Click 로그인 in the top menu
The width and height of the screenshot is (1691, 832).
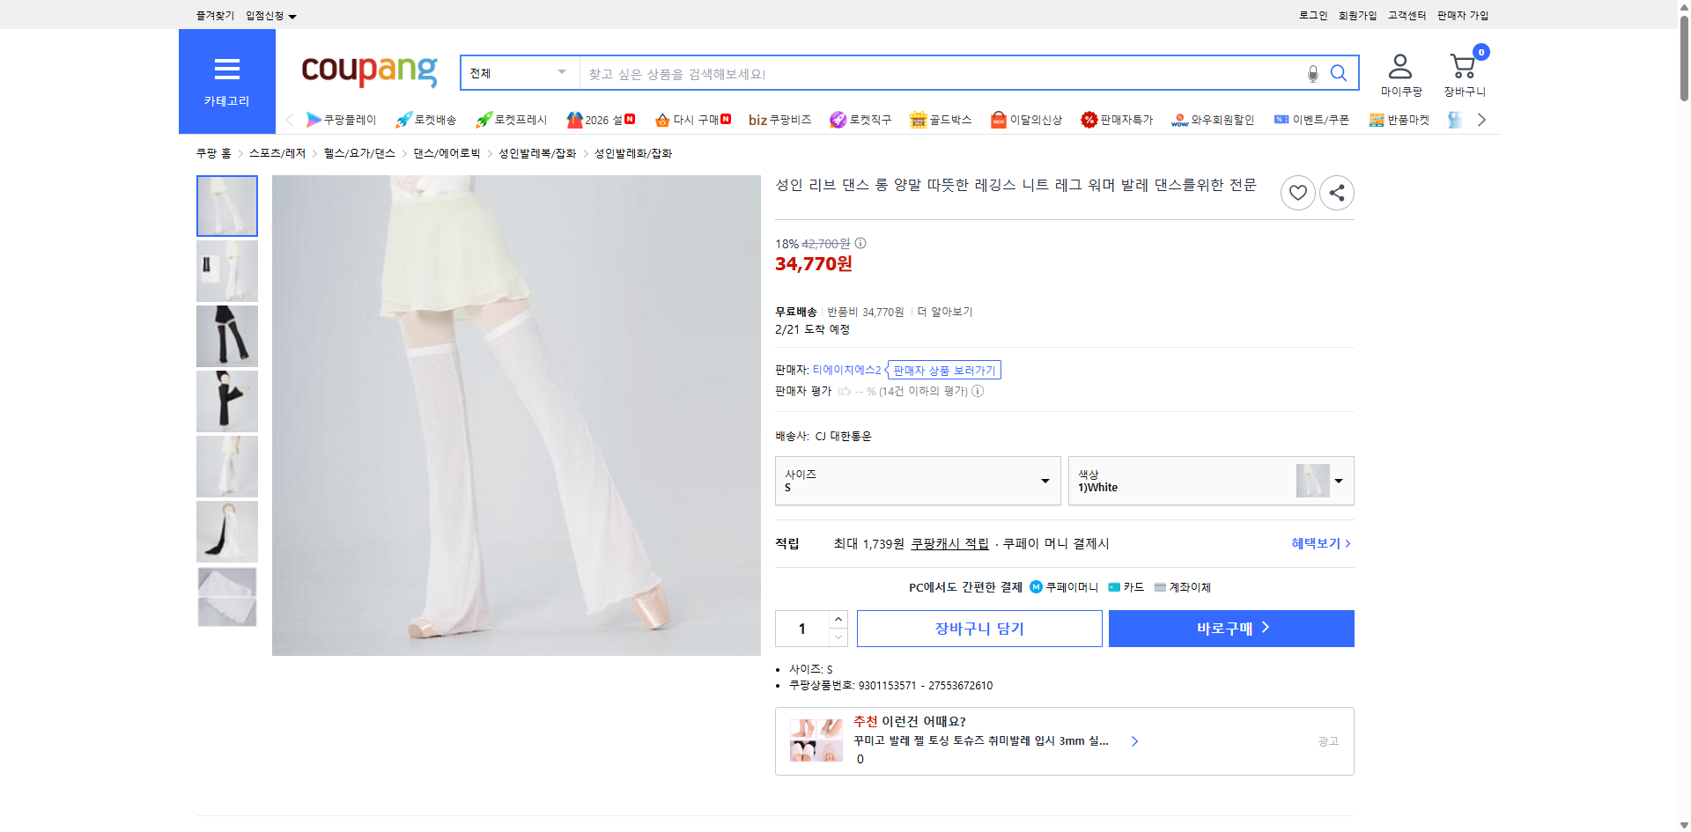point(1312,15)
